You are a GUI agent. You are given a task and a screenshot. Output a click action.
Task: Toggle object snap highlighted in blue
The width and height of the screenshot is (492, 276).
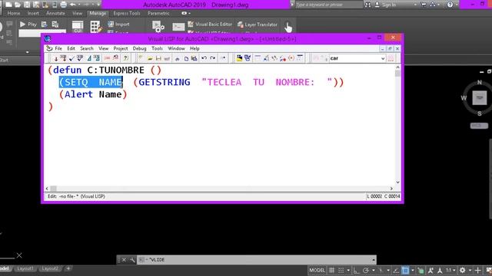click(x=405, y=271)
